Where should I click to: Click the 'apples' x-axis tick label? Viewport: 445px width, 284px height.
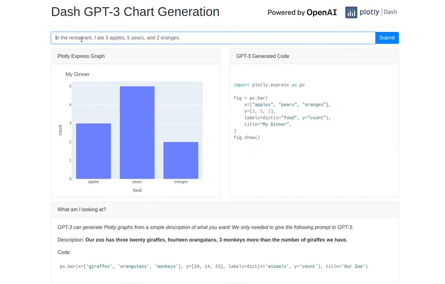93,182
